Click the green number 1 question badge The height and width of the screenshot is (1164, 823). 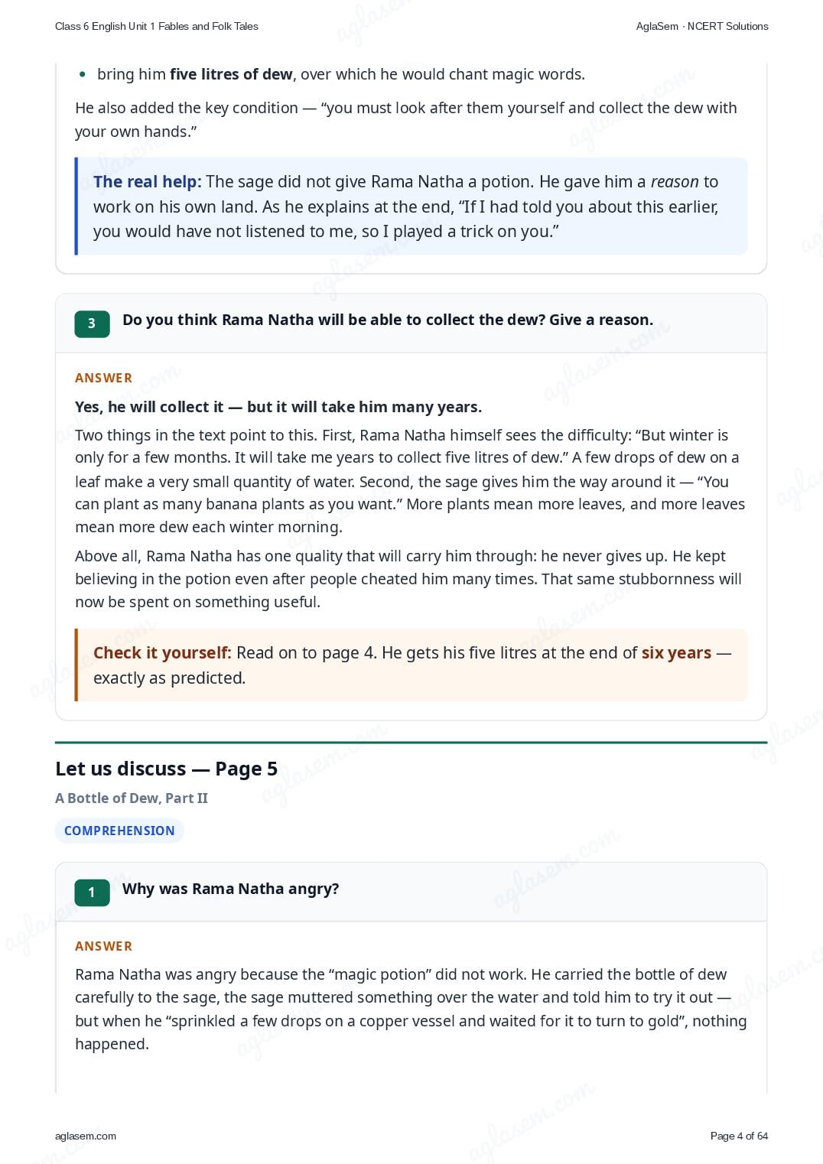point(92,893)
